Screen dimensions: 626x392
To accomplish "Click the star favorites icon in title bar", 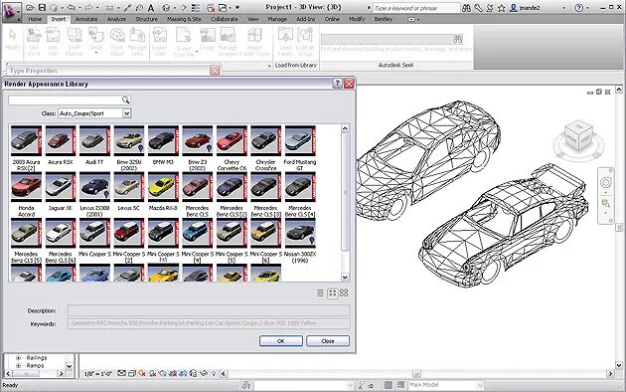I will tap(502, 8).
